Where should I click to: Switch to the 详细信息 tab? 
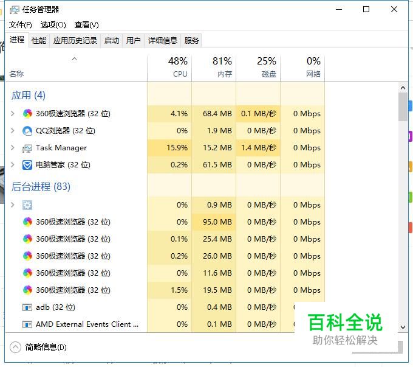tap(163, 41)
